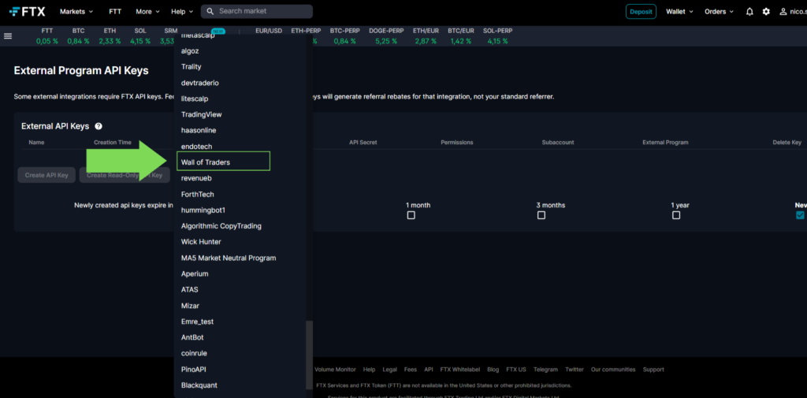
Task: Click the FTX logo
Action: tap(26, 12)
